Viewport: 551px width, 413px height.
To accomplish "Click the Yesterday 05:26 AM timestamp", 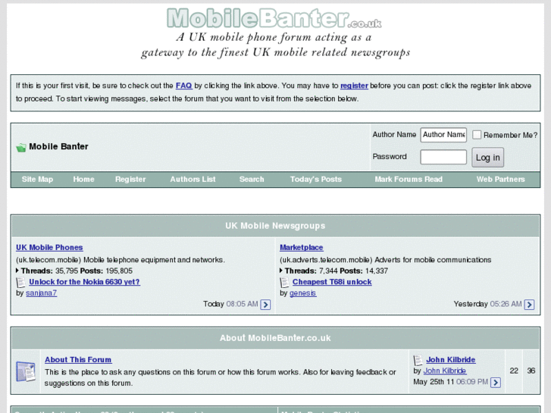I will (x=487, y=304).
